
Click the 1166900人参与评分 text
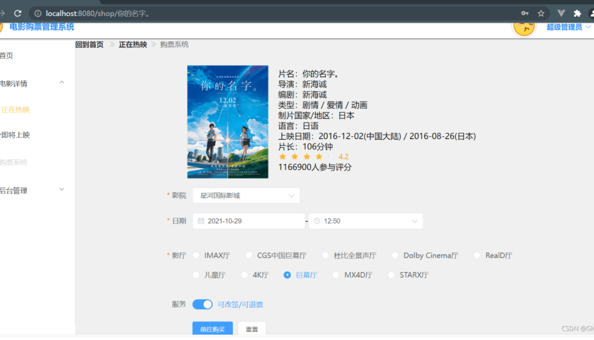(315, 167)
